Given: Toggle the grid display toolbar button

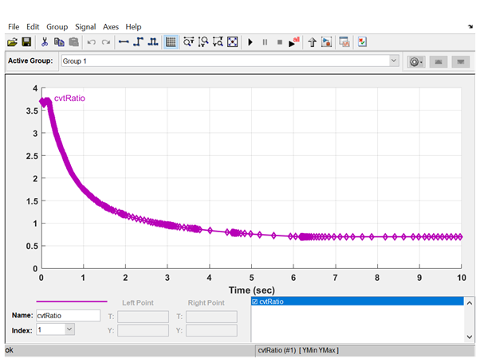Looking at the screenshot, I should [x=171, y=42].
